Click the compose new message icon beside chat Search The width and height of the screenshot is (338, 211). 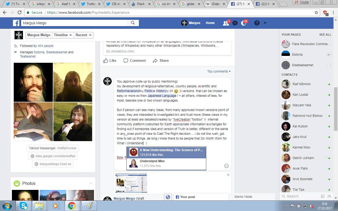[x=323, y=196]
